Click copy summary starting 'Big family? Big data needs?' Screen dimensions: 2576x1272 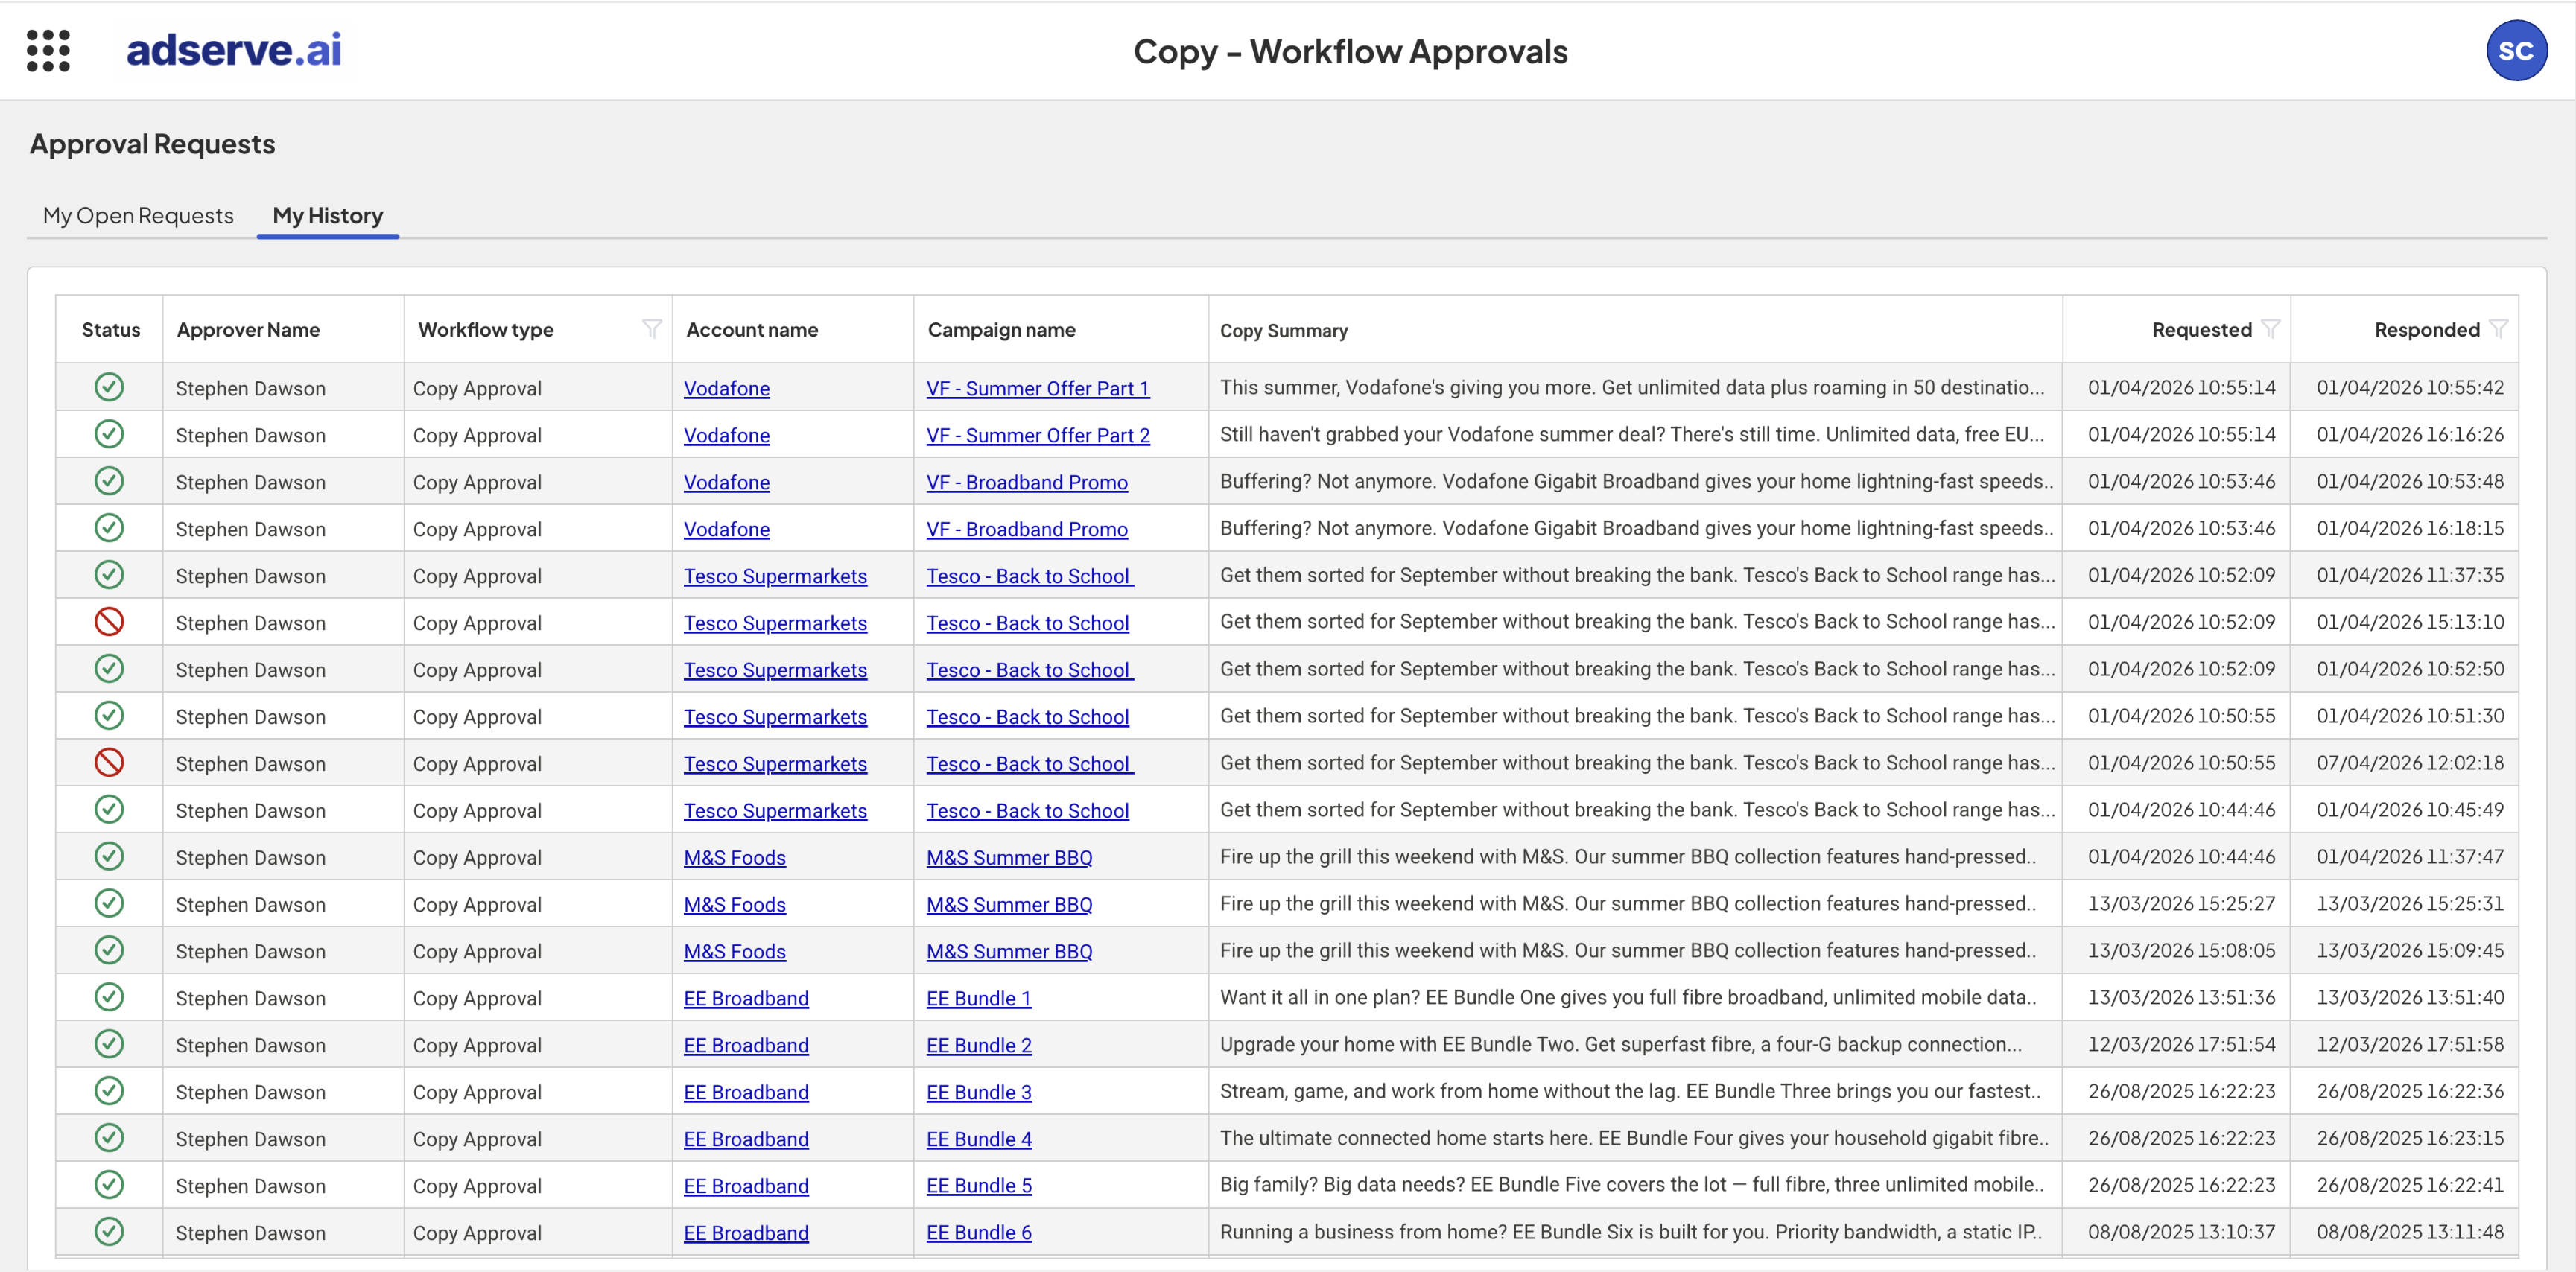pyautogui.click(x=1632, y=1184)
